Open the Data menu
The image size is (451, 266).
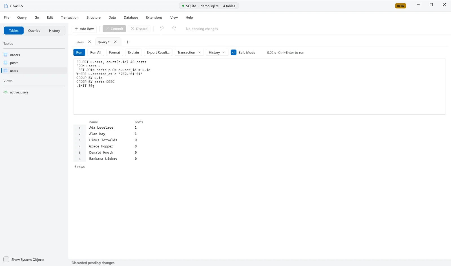[112, 17]
